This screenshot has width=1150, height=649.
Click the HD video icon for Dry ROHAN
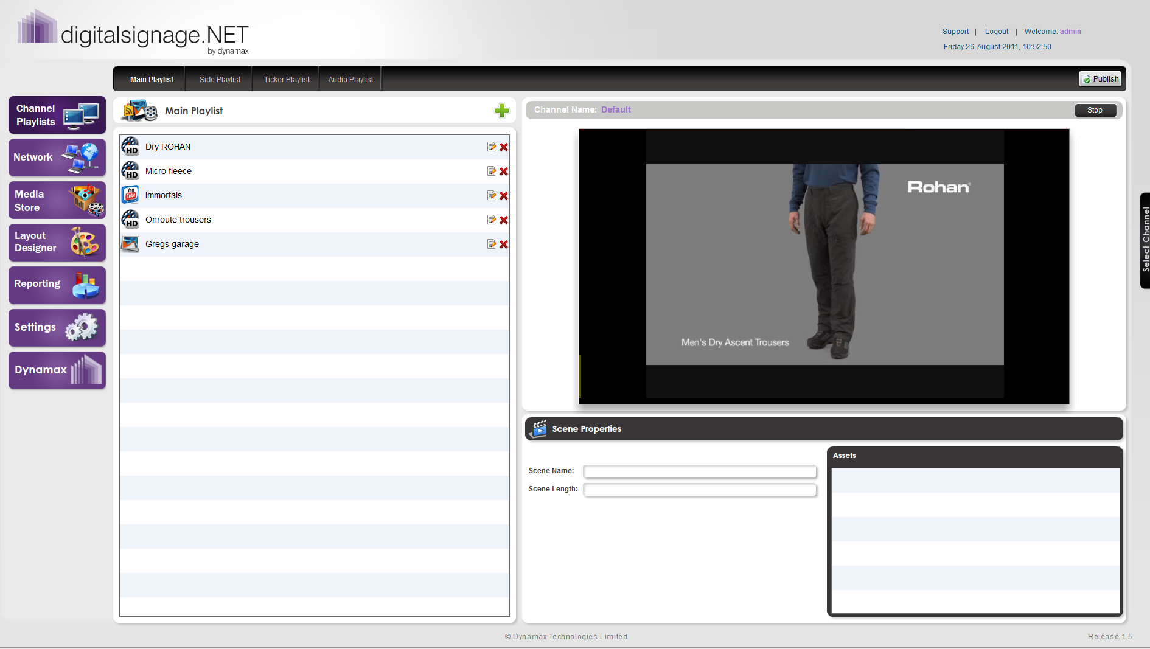[x=130, y=147]
